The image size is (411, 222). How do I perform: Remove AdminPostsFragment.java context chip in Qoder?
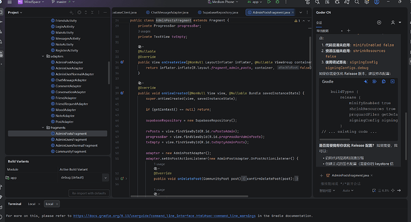(x=372, y=176)
